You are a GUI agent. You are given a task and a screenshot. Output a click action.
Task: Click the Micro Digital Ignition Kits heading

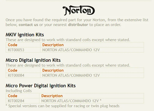point(33,60)
